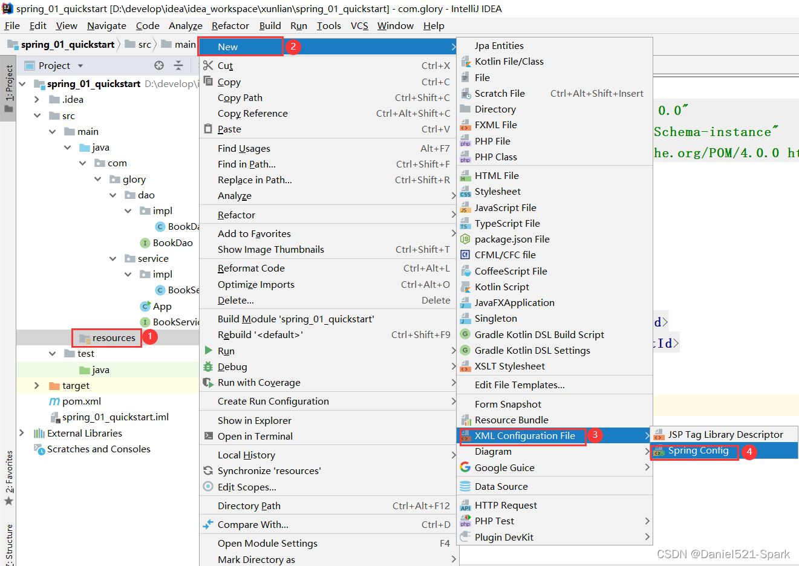Click the green Run triangle icon

[x=208, y=351]
